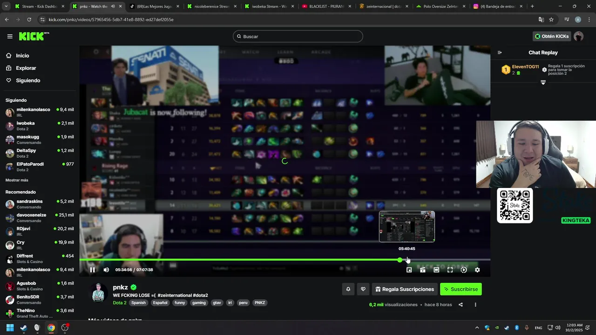Image resolution: width=596 pixels, height=335 pixels.
Task: Click Regala Suscripciones button
Action: pos(405,289)
